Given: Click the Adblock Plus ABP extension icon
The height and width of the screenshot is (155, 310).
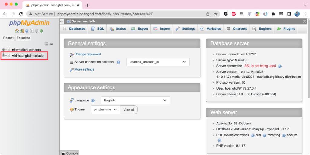Looking at the screenshot, I should pos(234,14).
